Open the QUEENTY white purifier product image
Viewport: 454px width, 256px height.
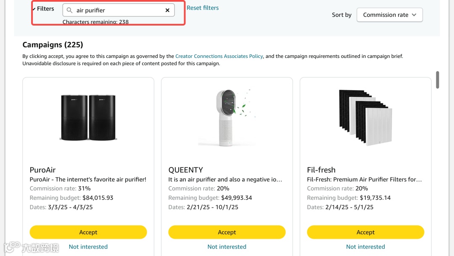pos(227,118)
